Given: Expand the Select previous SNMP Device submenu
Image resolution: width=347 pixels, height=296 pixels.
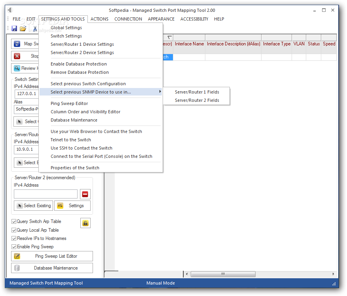Looking at the screenshot, I should click(100, 92).
